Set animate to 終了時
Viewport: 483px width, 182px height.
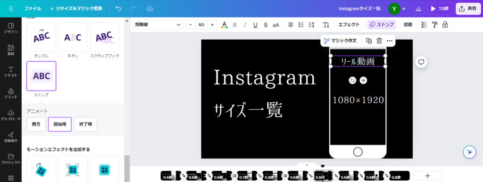pos(86,124)
